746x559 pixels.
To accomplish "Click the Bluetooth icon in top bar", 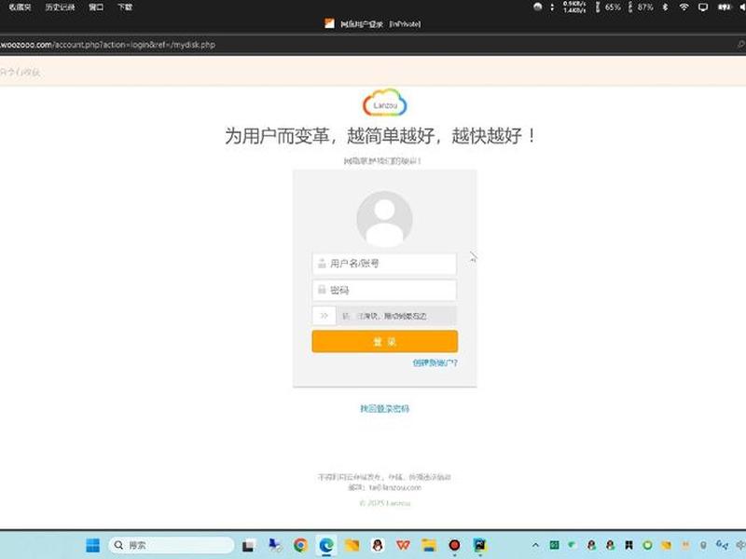I will click(x=666, y=7).
